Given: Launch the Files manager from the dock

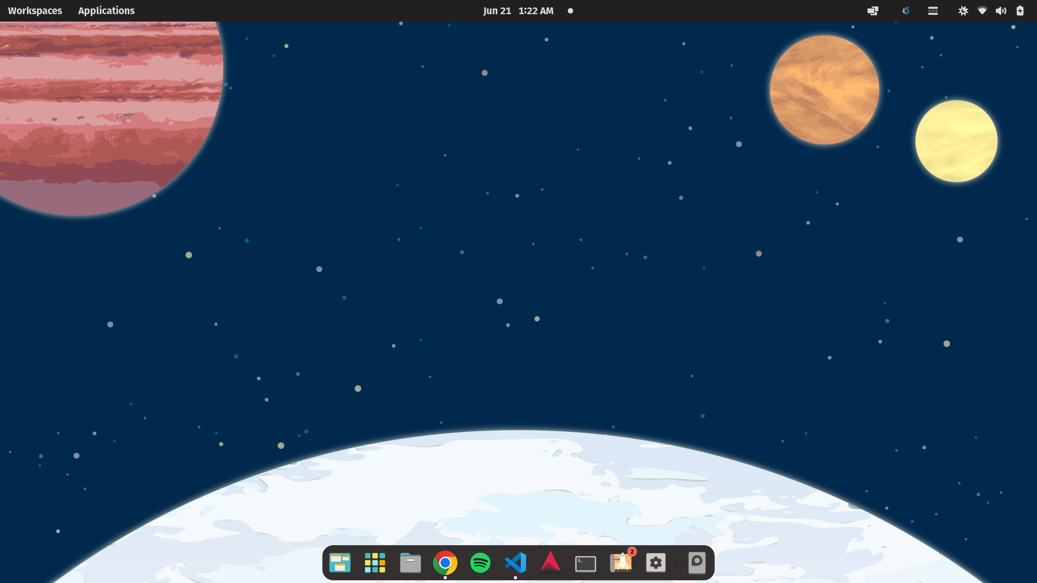Looking at the screenshot, I should [410, 562].
